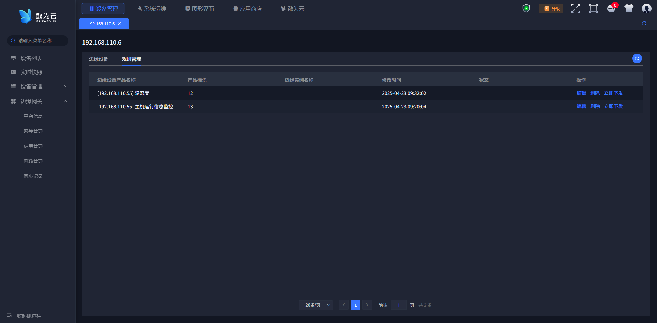Image resolution: width=657 pixels, height=323 pixels.
Task: Open 设备管理 top menu
Action: [x=103, y=9]
